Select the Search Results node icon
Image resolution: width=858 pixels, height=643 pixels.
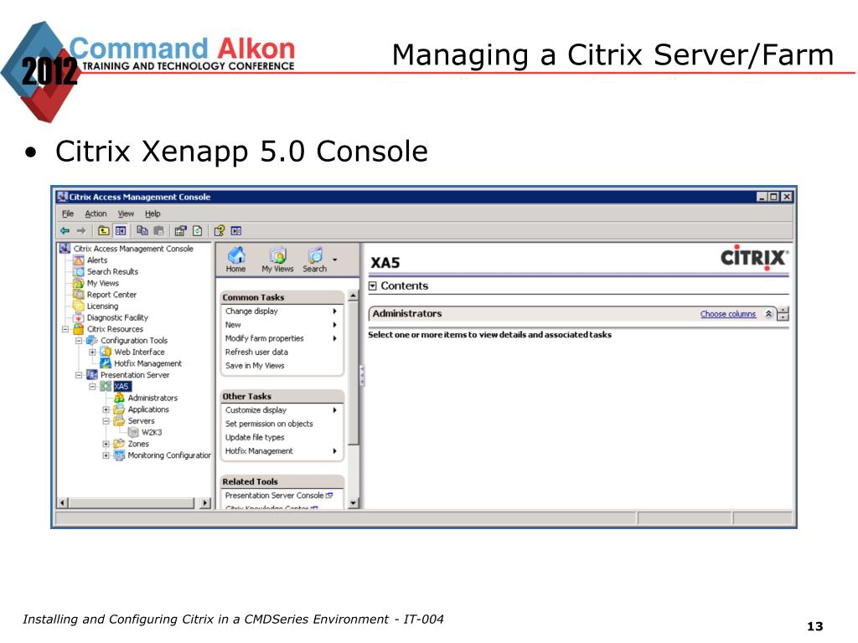[x=79, y=272]
